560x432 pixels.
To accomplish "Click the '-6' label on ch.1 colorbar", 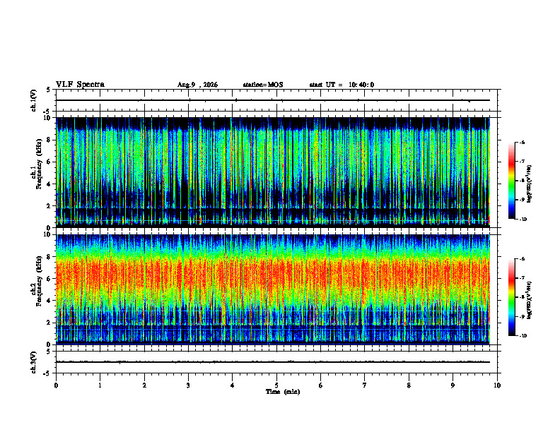I will [522, 142].
